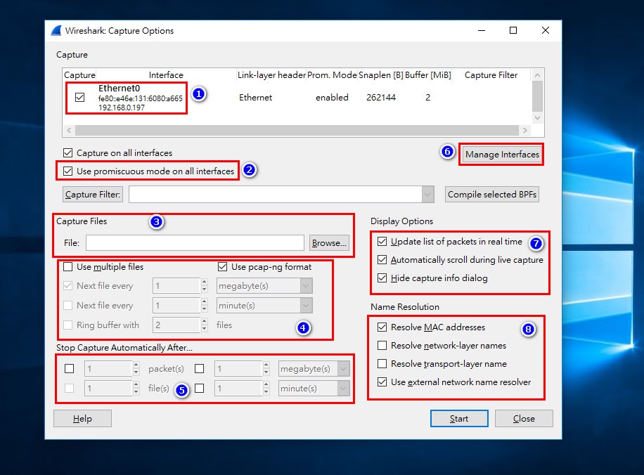Open stop capture megabyte(s) unit dropdown
The image size is (644, 475).
[x=343, y=369]
